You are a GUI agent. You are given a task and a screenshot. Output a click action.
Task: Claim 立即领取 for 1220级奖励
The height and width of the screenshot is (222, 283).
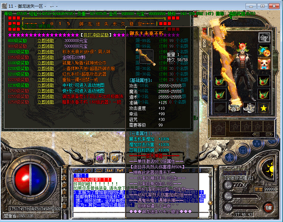46,80
